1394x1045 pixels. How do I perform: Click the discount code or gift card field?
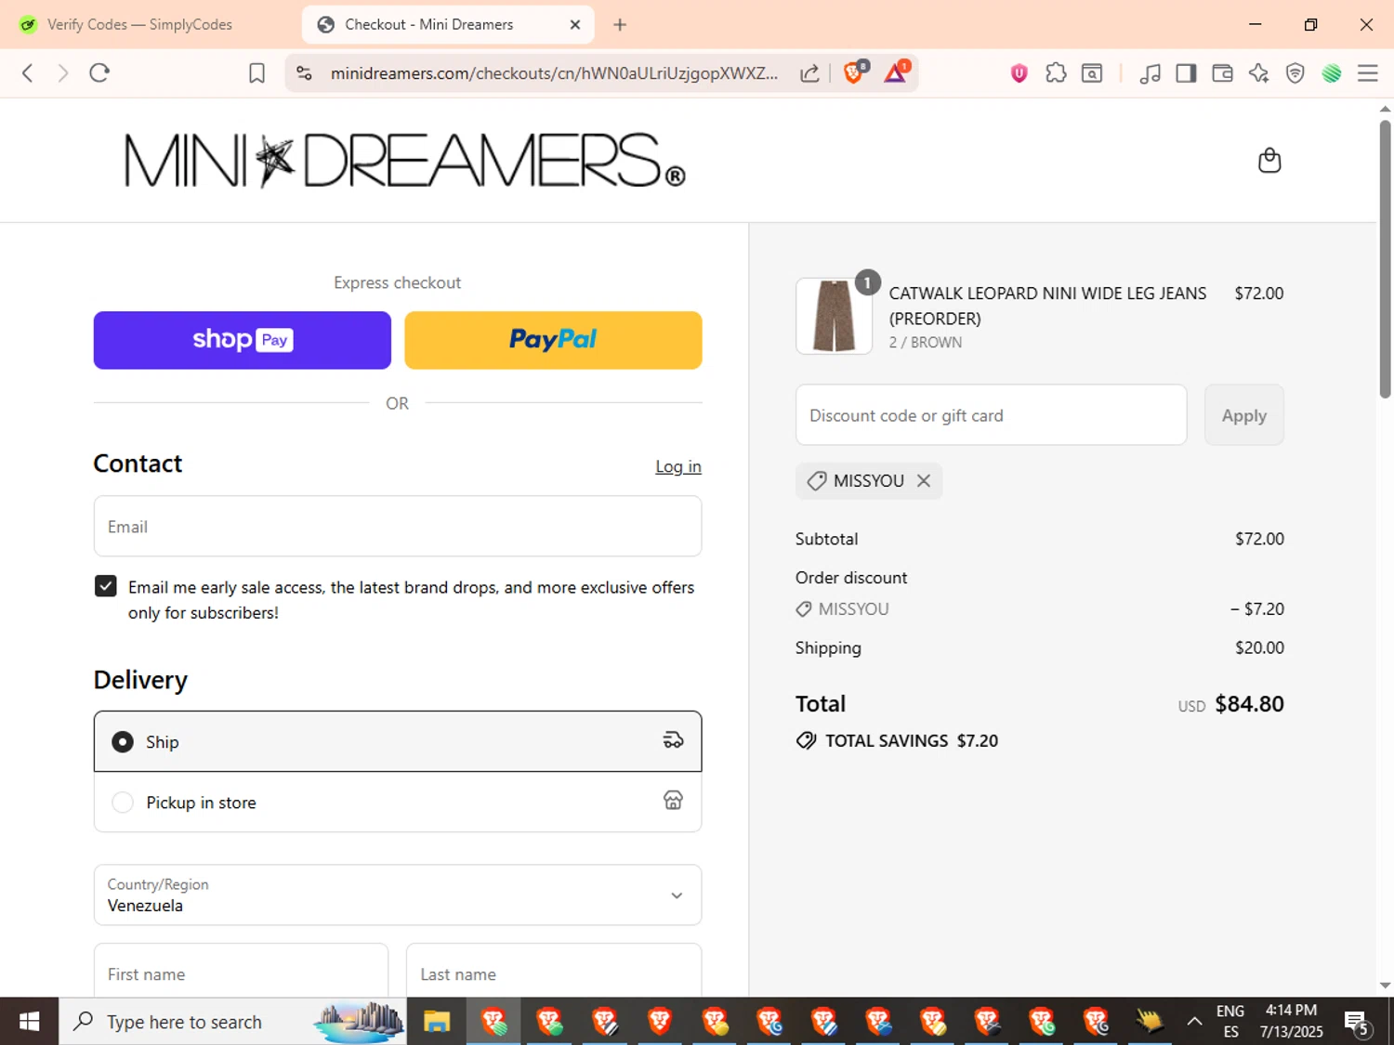click(x=992, y=415)
